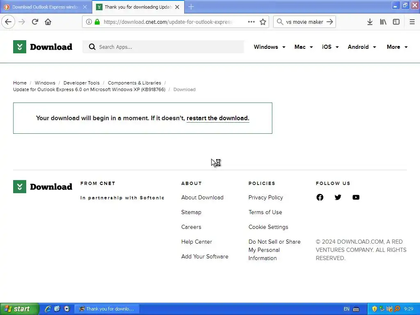Open page actions three-dot menu
Image resolution: width=420 pixels, height=315 pixels.
(251, 22)
